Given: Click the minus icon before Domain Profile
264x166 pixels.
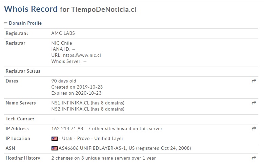Looking at the screenshot, I should pos(5,23).
